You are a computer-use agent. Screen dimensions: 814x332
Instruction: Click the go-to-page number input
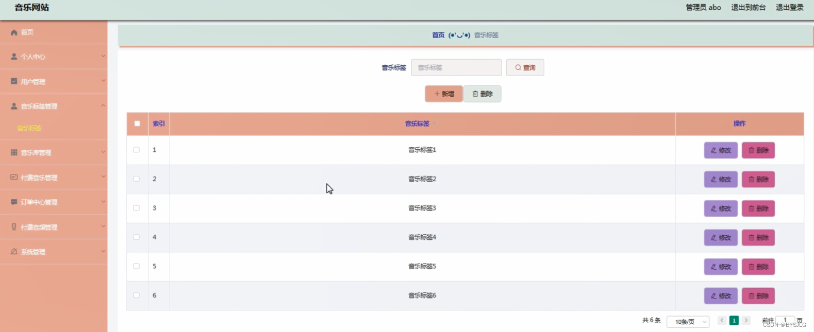click(785, 320)
